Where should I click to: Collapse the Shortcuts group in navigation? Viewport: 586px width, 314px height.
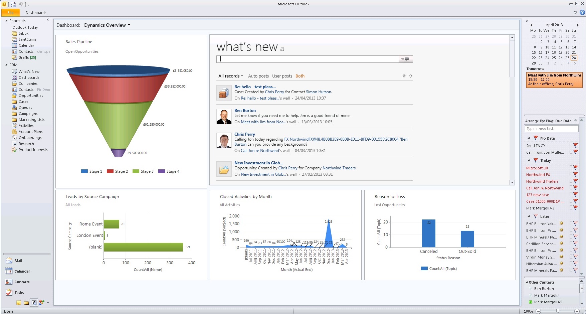pyautogui.click(x=6, y=21)
